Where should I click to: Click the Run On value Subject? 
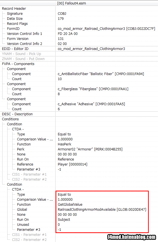pyautogui.click(x=64, y=219)
